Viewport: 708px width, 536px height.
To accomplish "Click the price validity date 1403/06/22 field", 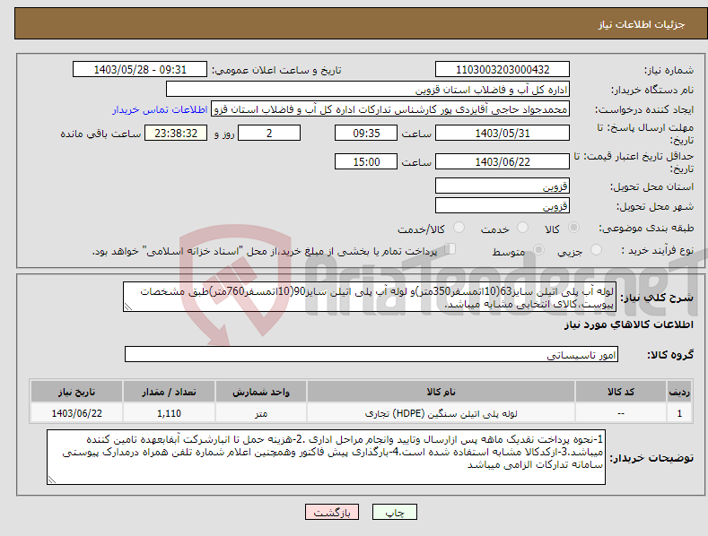I will tap(503, 161).
